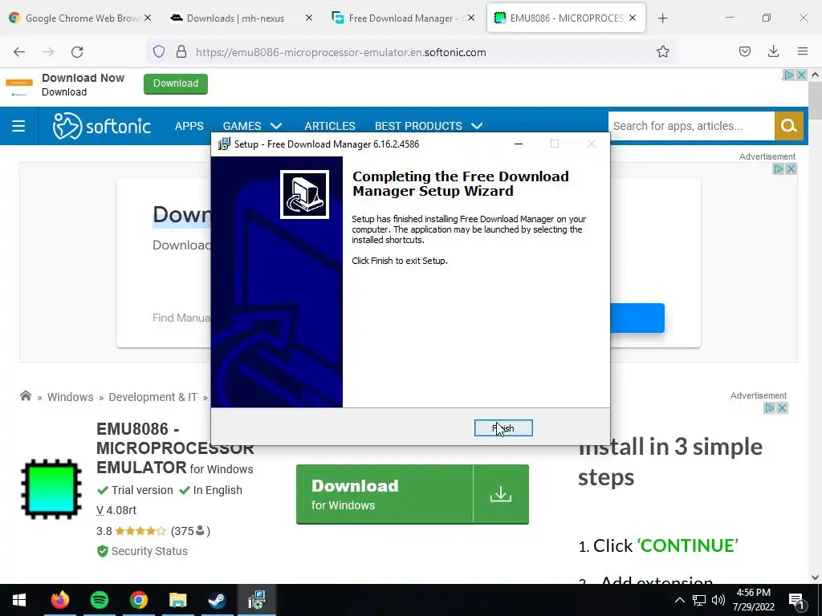
Task: Click the Setup wizard title bar icon
Action: click(224, 144)
